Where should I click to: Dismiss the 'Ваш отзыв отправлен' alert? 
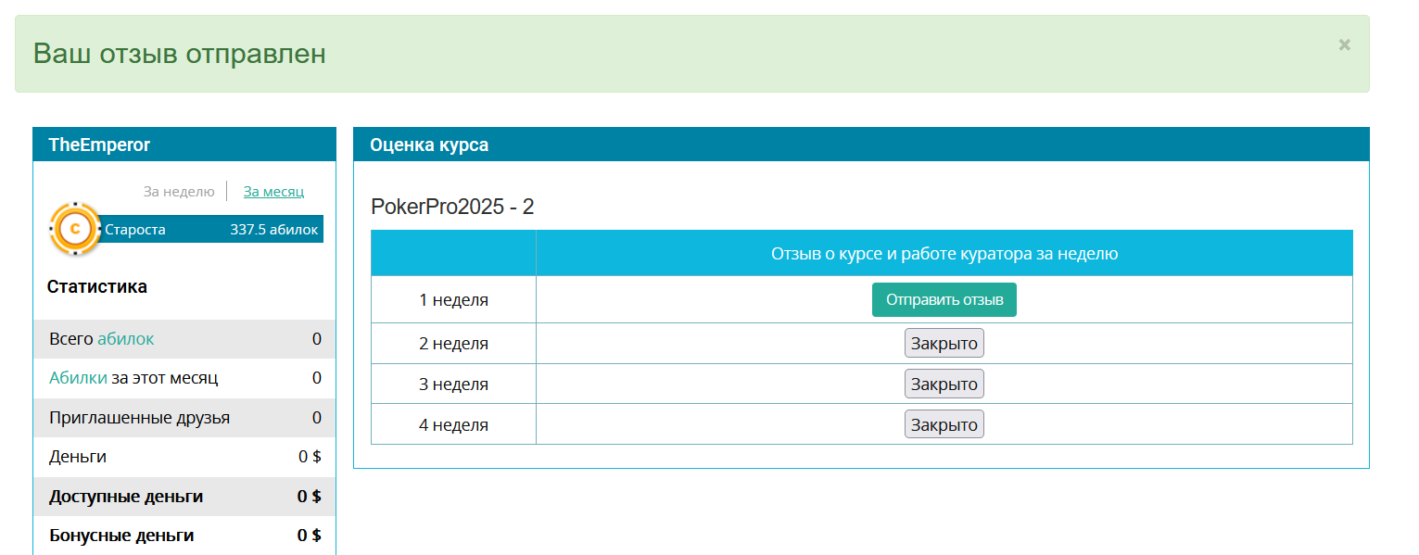[x=1344, y=44]
